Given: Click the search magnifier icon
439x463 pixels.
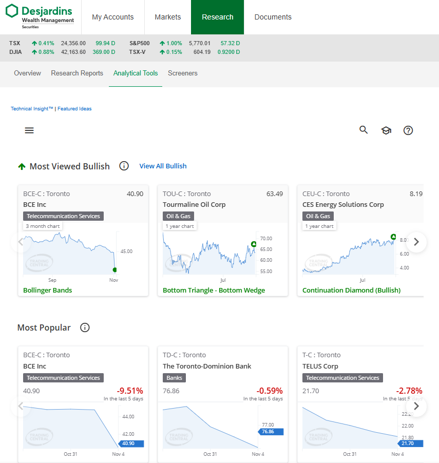Looking at the screenshot, I should pos(364,130).
